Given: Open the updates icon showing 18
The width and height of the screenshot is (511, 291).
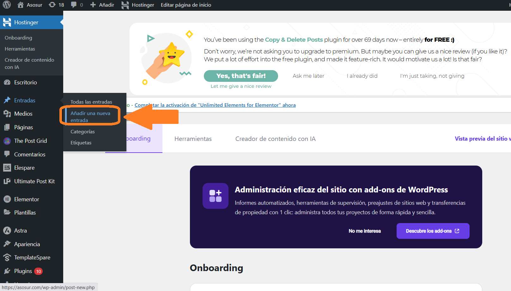Looking at the screenshot, I should pos(56,5).
